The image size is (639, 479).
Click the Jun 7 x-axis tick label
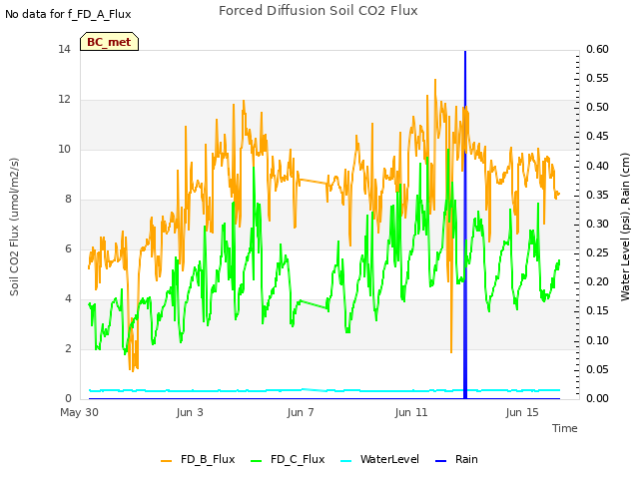tap(301, 412)
